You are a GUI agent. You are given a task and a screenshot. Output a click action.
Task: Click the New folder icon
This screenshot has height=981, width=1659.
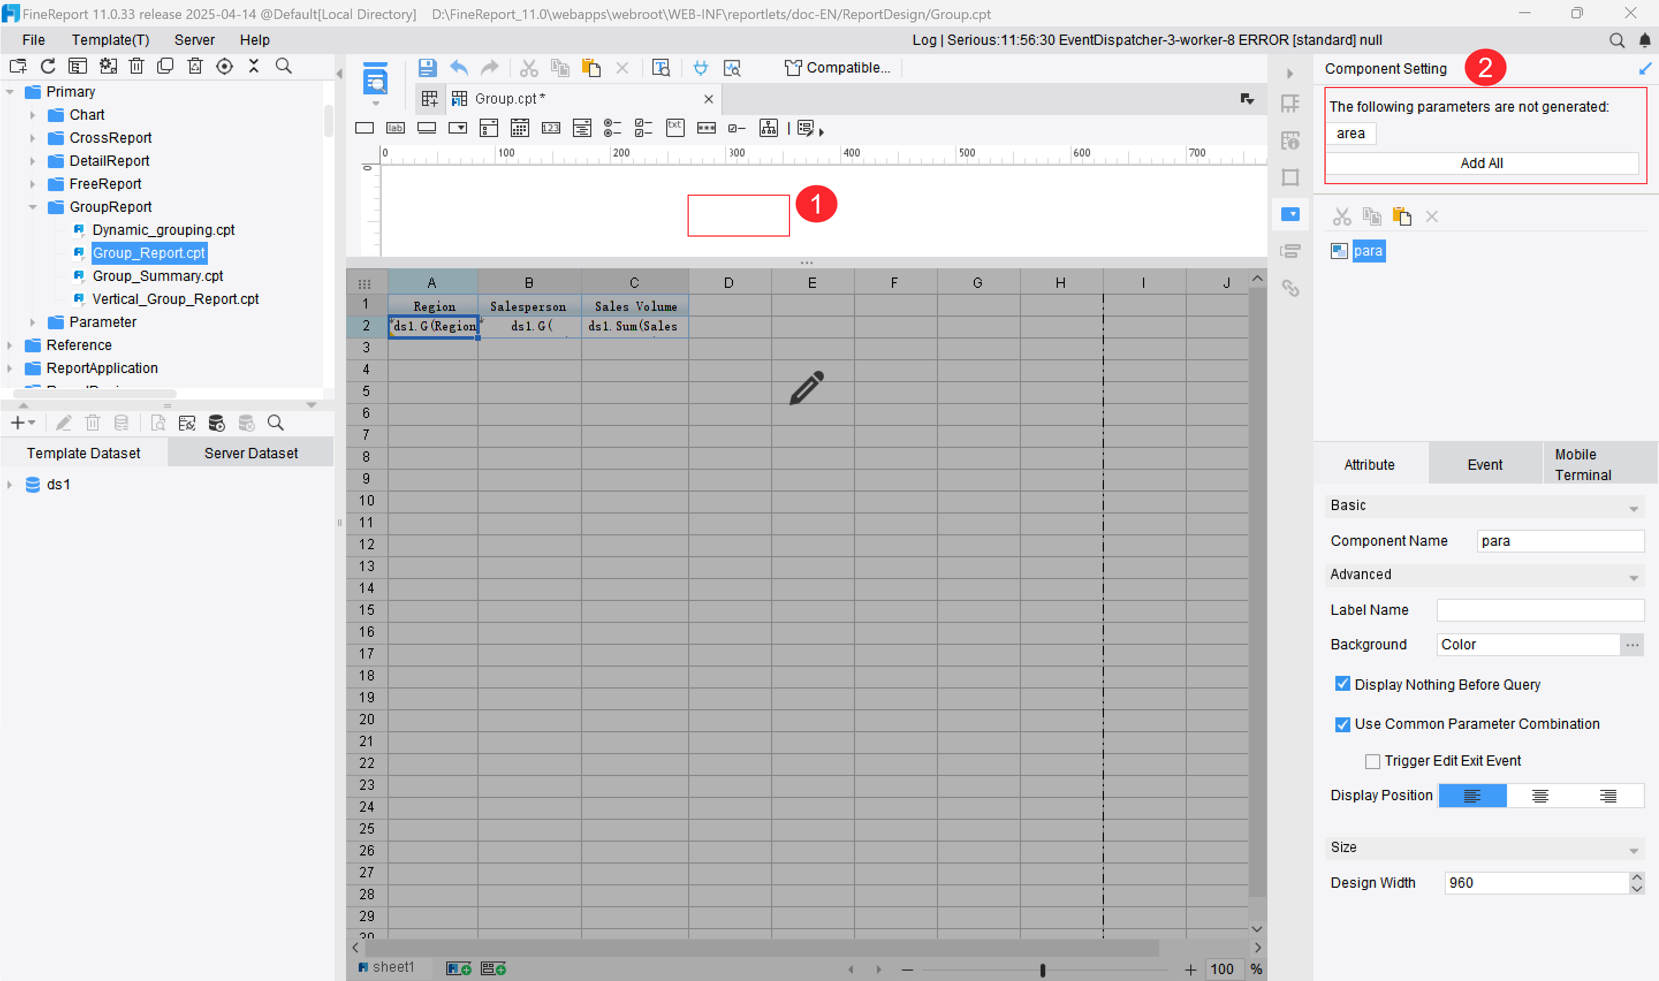click(x=18, y=66)
